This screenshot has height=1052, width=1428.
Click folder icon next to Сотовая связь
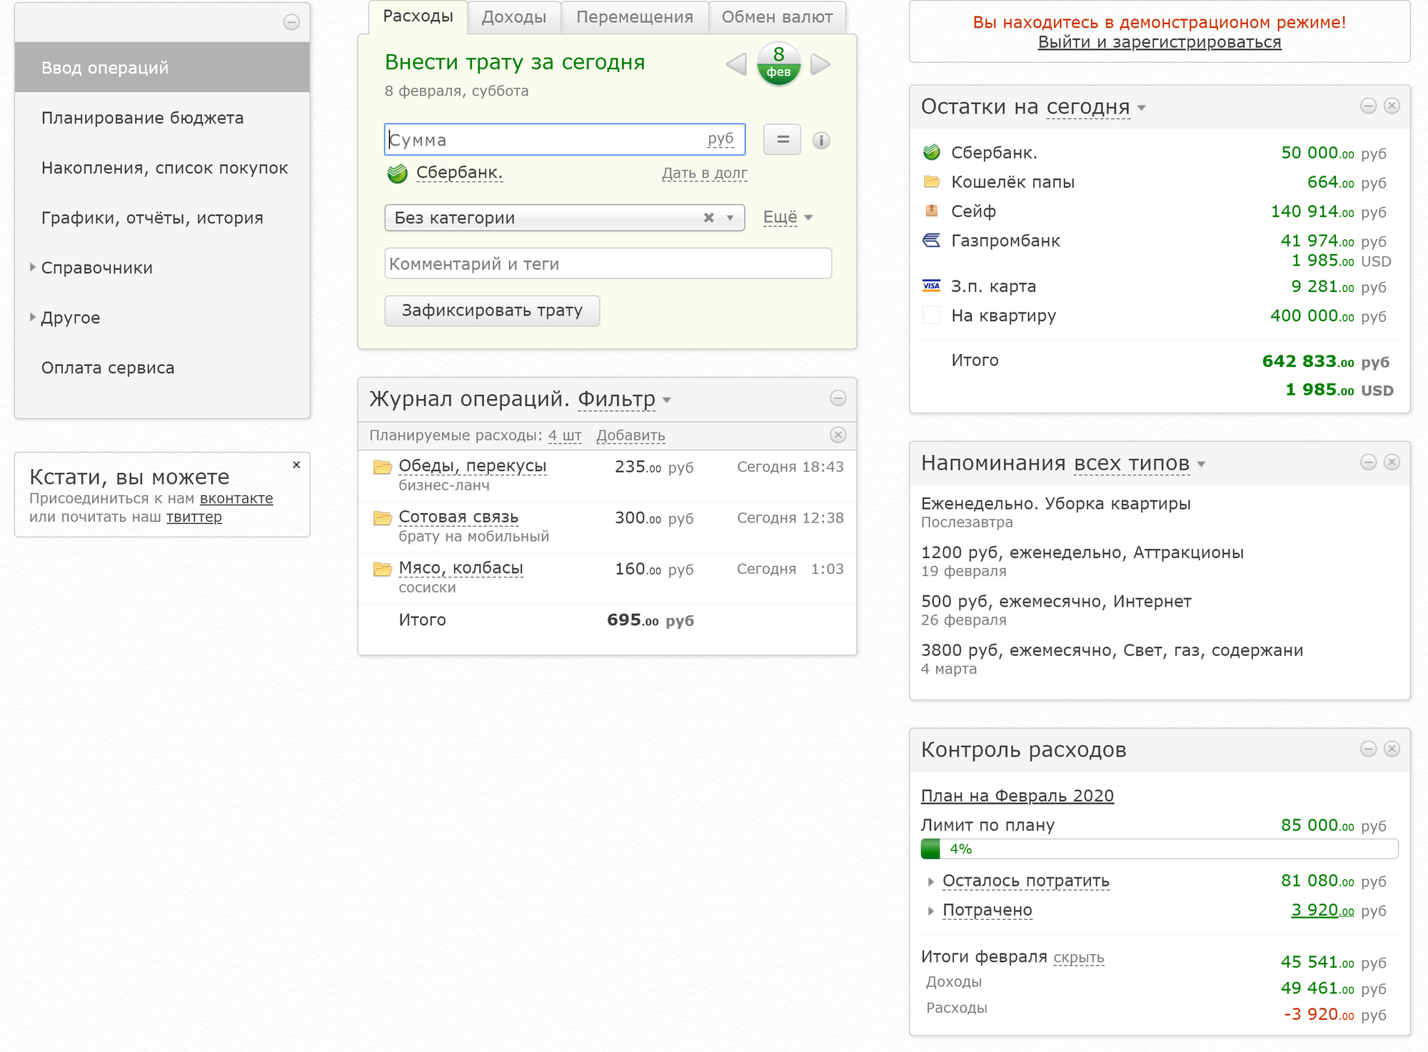tap(383, 517)
